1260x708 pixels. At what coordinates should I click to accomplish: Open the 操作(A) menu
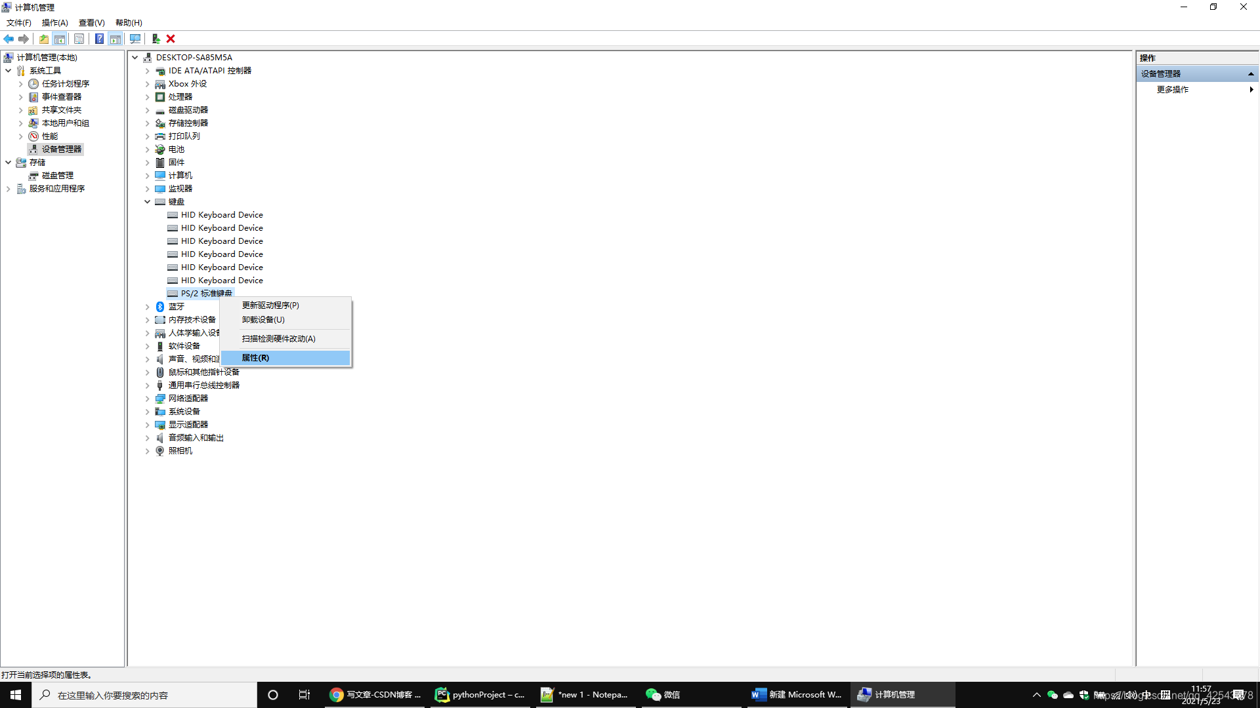coord(54,22)
